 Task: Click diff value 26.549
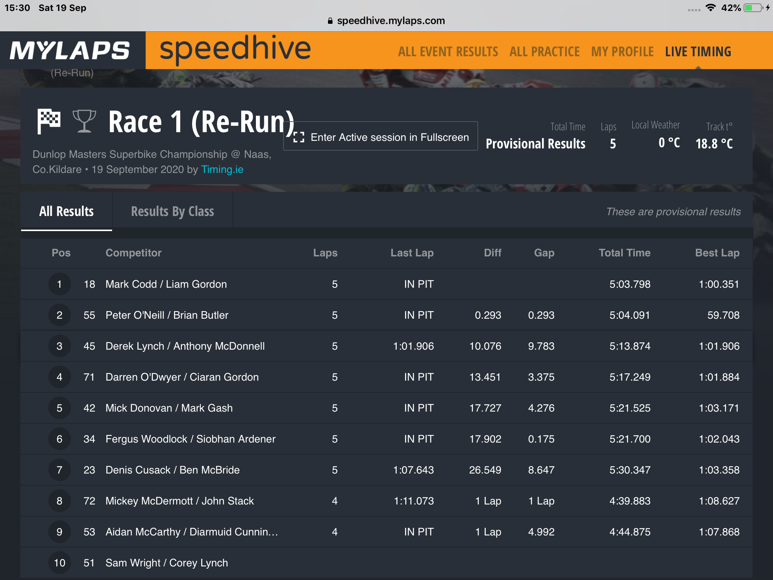point(485,470)
